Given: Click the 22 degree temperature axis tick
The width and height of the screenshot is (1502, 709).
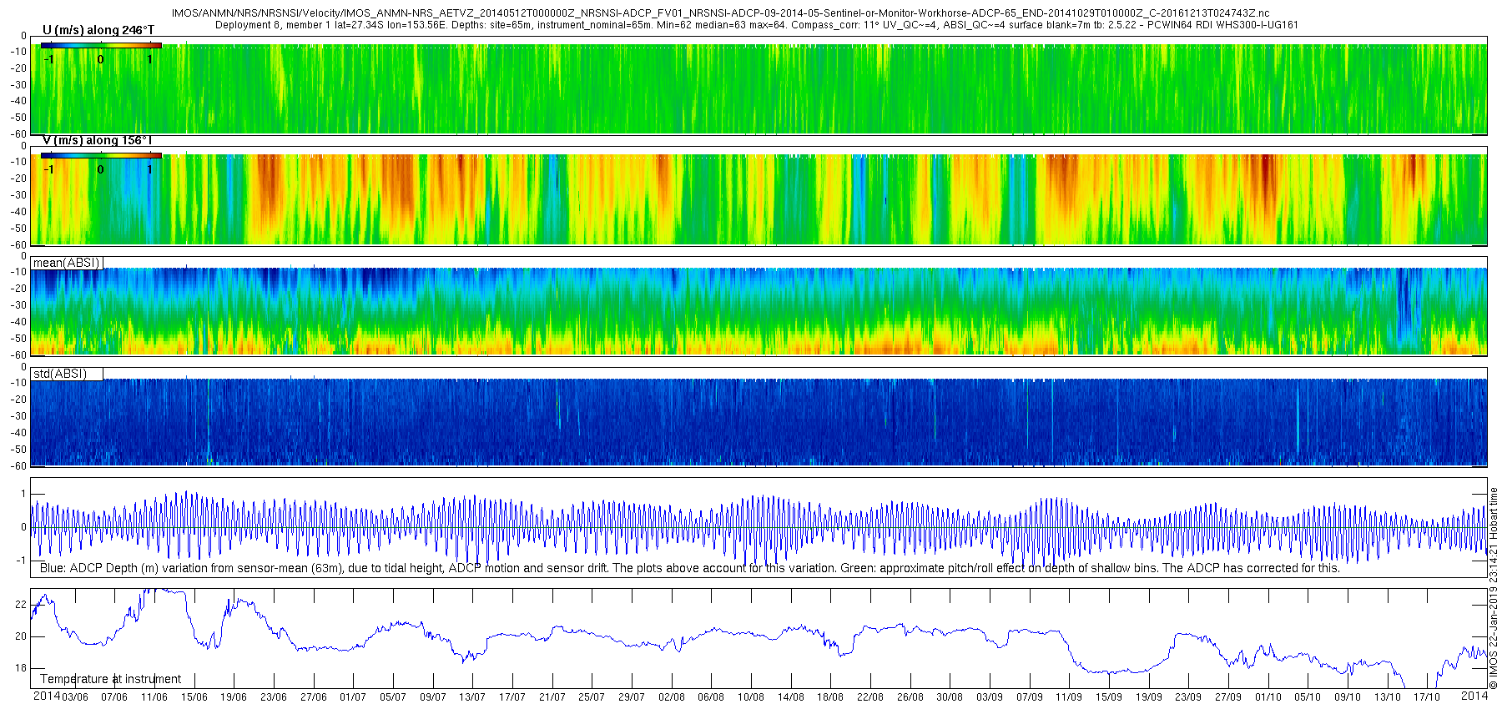Looking at the screenshot, I should (21, 605).
